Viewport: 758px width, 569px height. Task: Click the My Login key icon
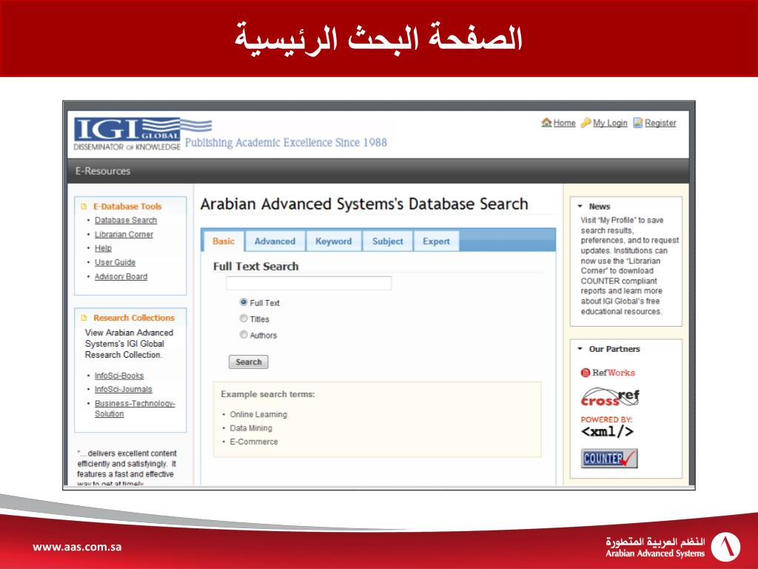tap(586, 122)
